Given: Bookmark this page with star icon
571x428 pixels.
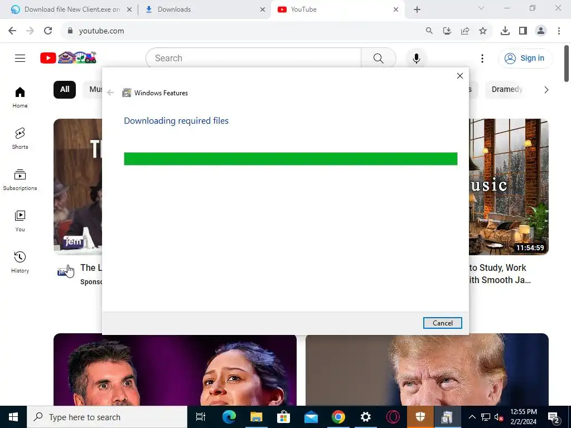Looking at the screenshot, I should click(x=483, y=31).
